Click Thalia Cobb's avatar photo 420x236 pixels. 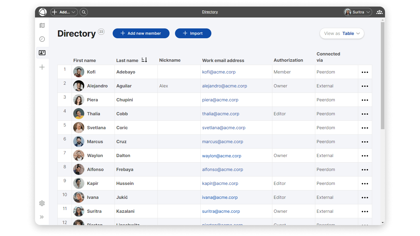(79, 114)
